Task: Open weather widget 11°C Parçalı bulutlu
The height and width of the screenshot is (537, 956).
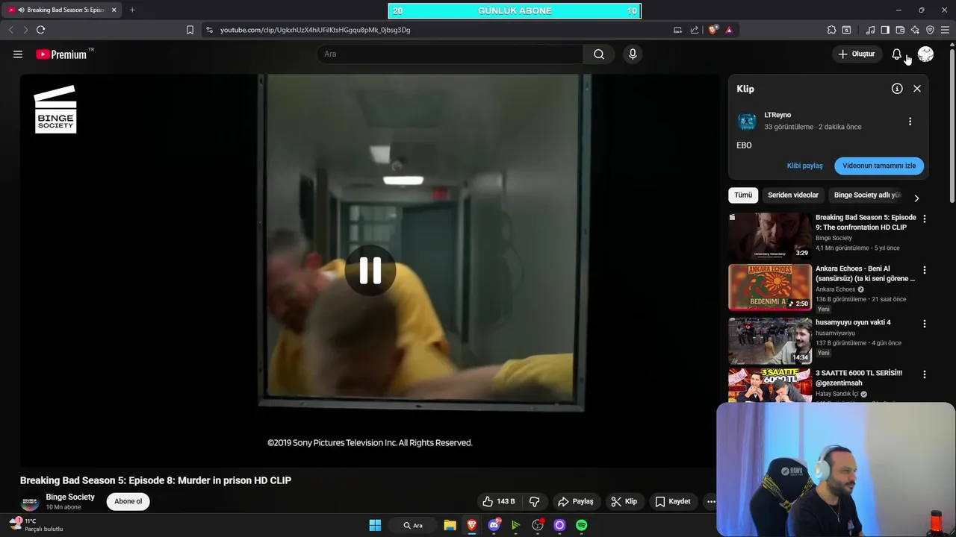Action: pyautogui.click(x=36, y=525)
